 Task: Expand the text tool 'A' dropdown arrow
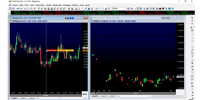(x=194, y=27)
